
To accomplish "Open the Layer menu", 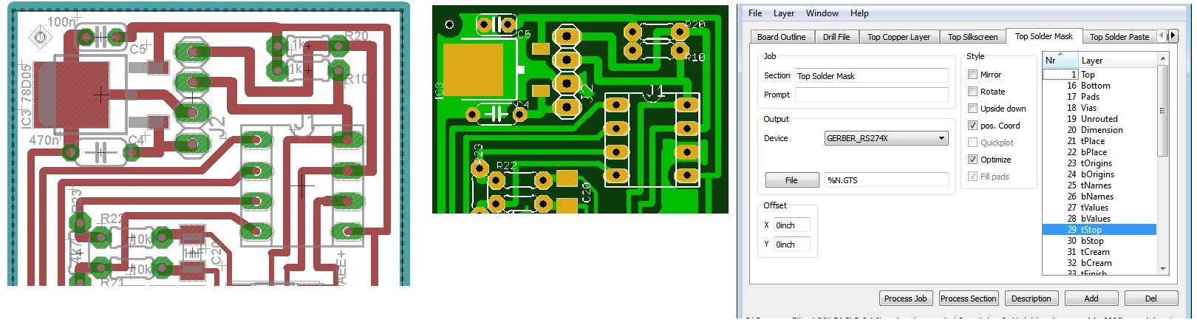I will [783, 13].
